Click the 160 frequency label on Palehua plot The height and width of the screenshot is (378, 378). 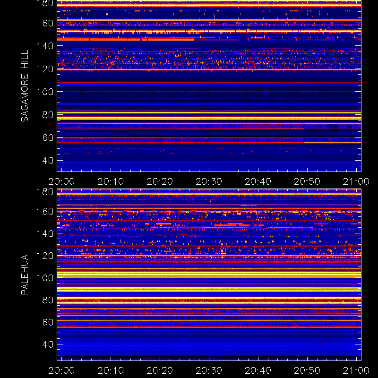click(45, 212)
